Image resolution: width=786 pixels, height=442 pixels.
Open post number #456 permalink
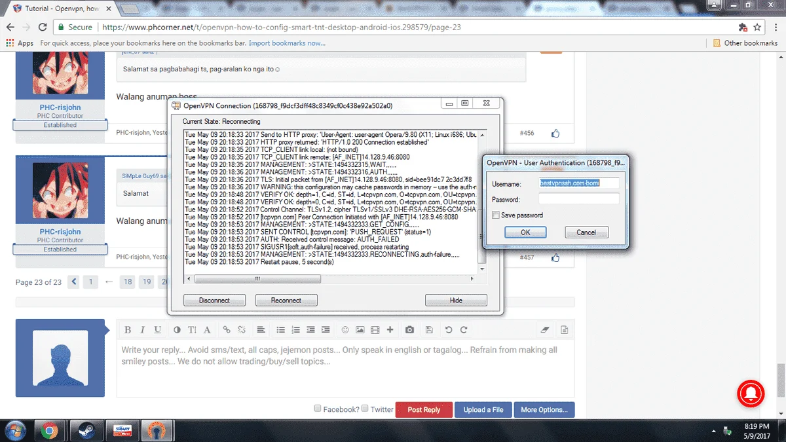pos(527,133)
